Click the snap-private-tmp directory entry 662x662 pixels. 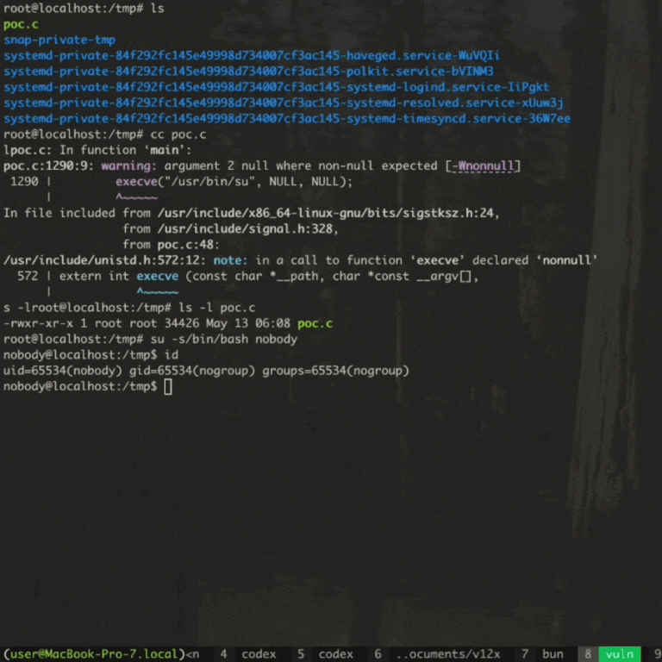point(59,41)
